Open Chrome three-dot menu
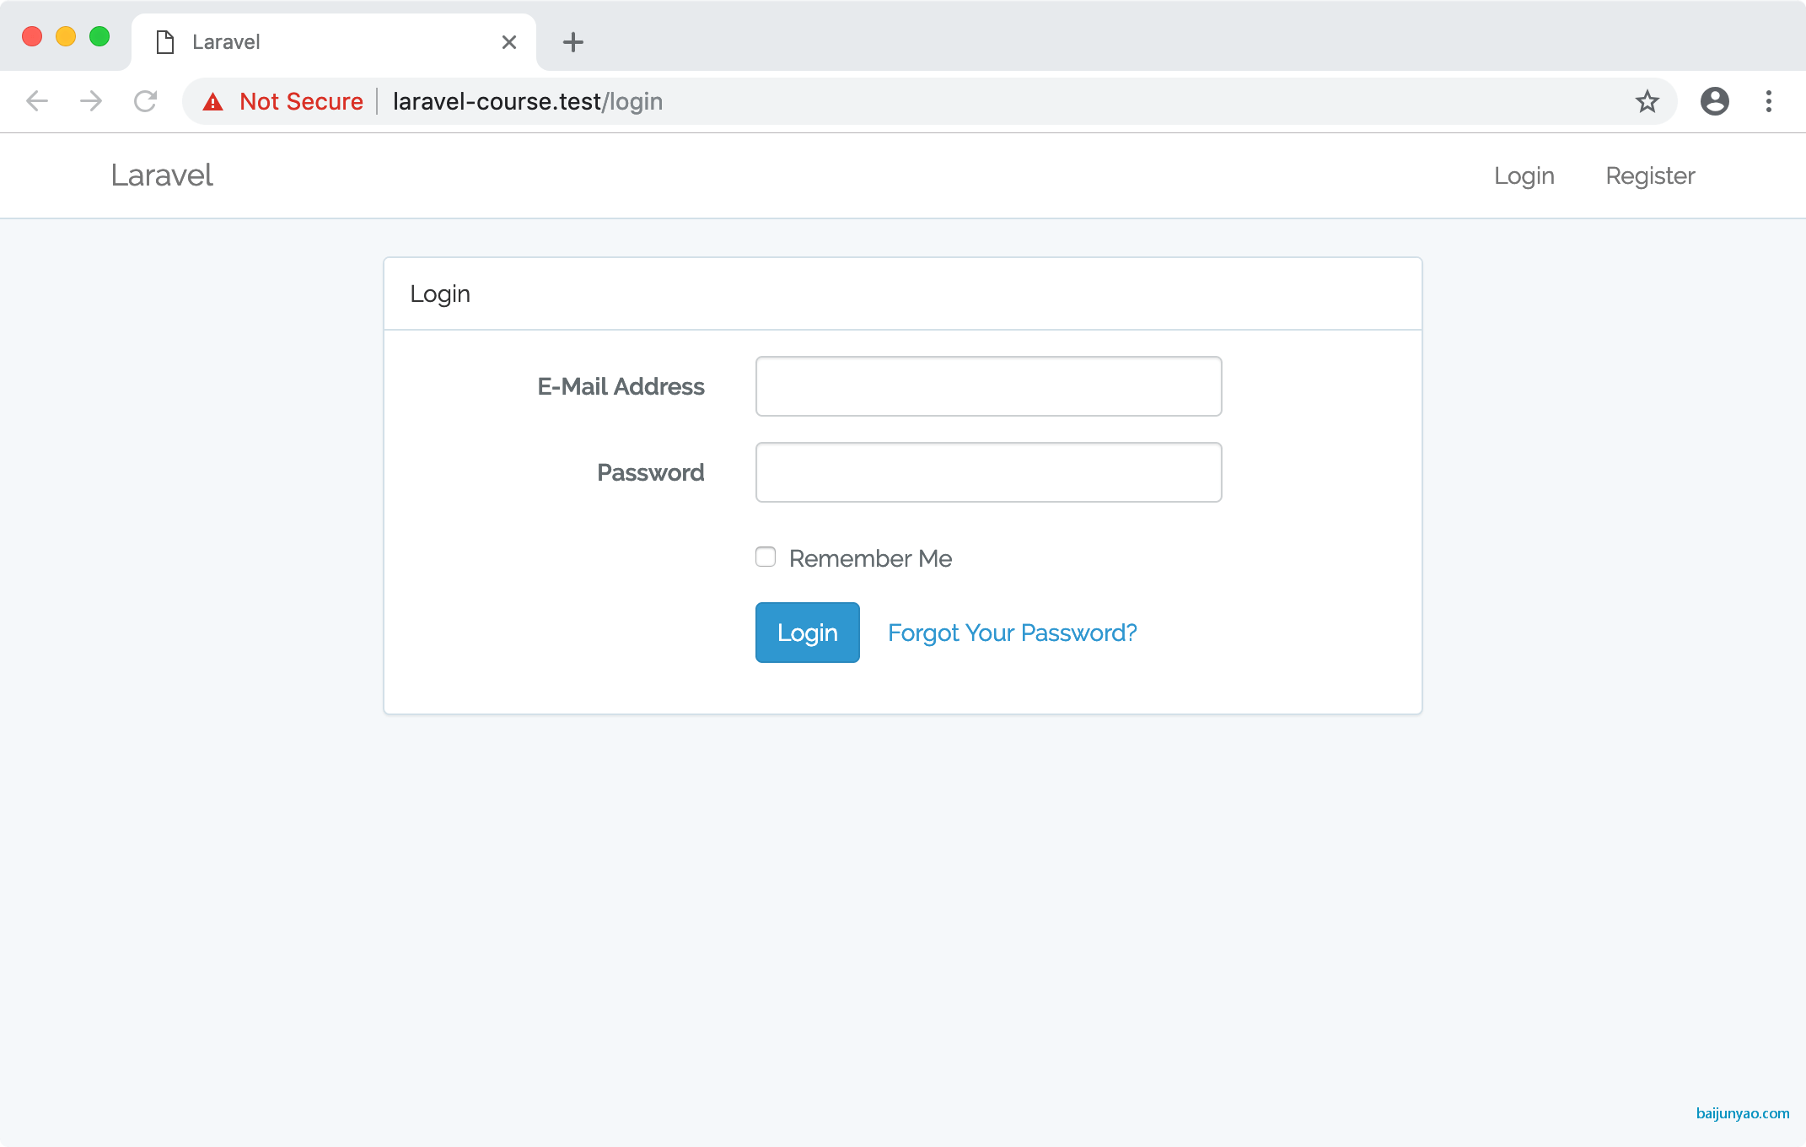The image size is (1806, 1147). click(1768, 101)
